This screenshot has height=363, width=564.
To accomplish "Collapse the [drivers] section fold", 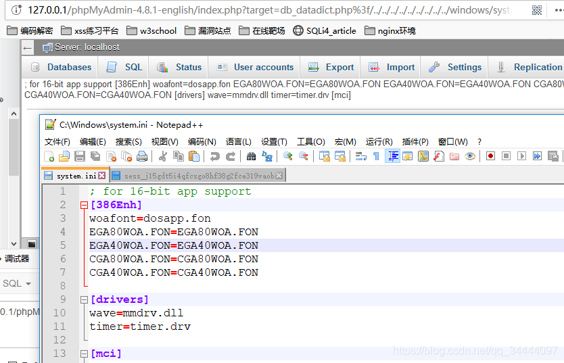I will click(84, 299).
